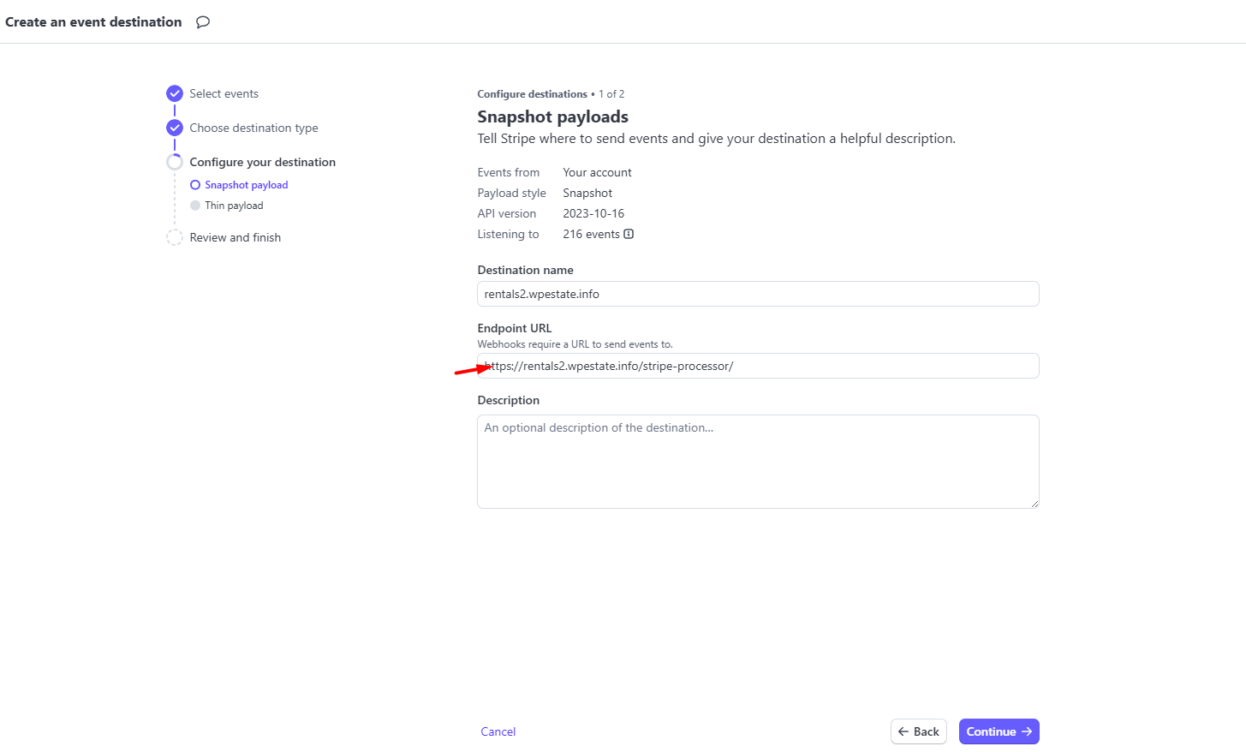1246x752 pixels.
Task: Click the feedback speech bubble icon
Action: pos(203,22)
